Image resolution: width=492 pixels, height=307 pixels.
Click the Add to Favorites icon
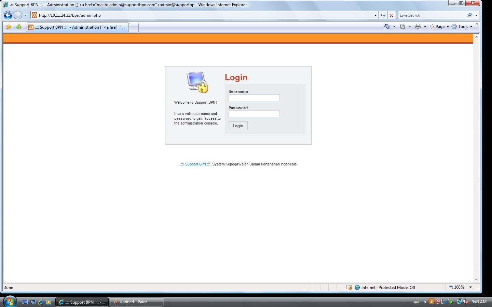pos(18,27)
